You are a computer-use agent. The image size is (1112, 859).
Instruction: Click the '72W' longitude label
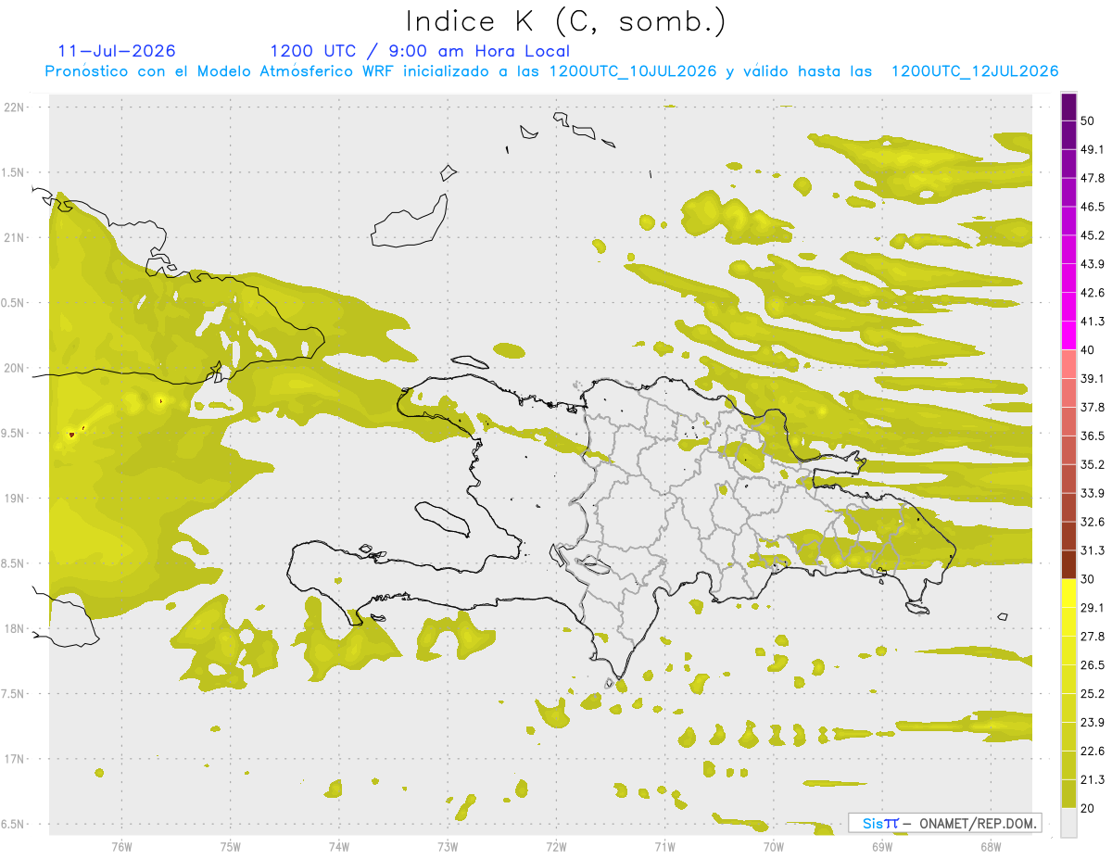556,847
